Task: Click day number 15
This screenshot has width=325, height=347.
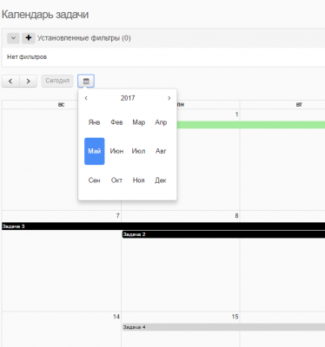Action: 235,317
